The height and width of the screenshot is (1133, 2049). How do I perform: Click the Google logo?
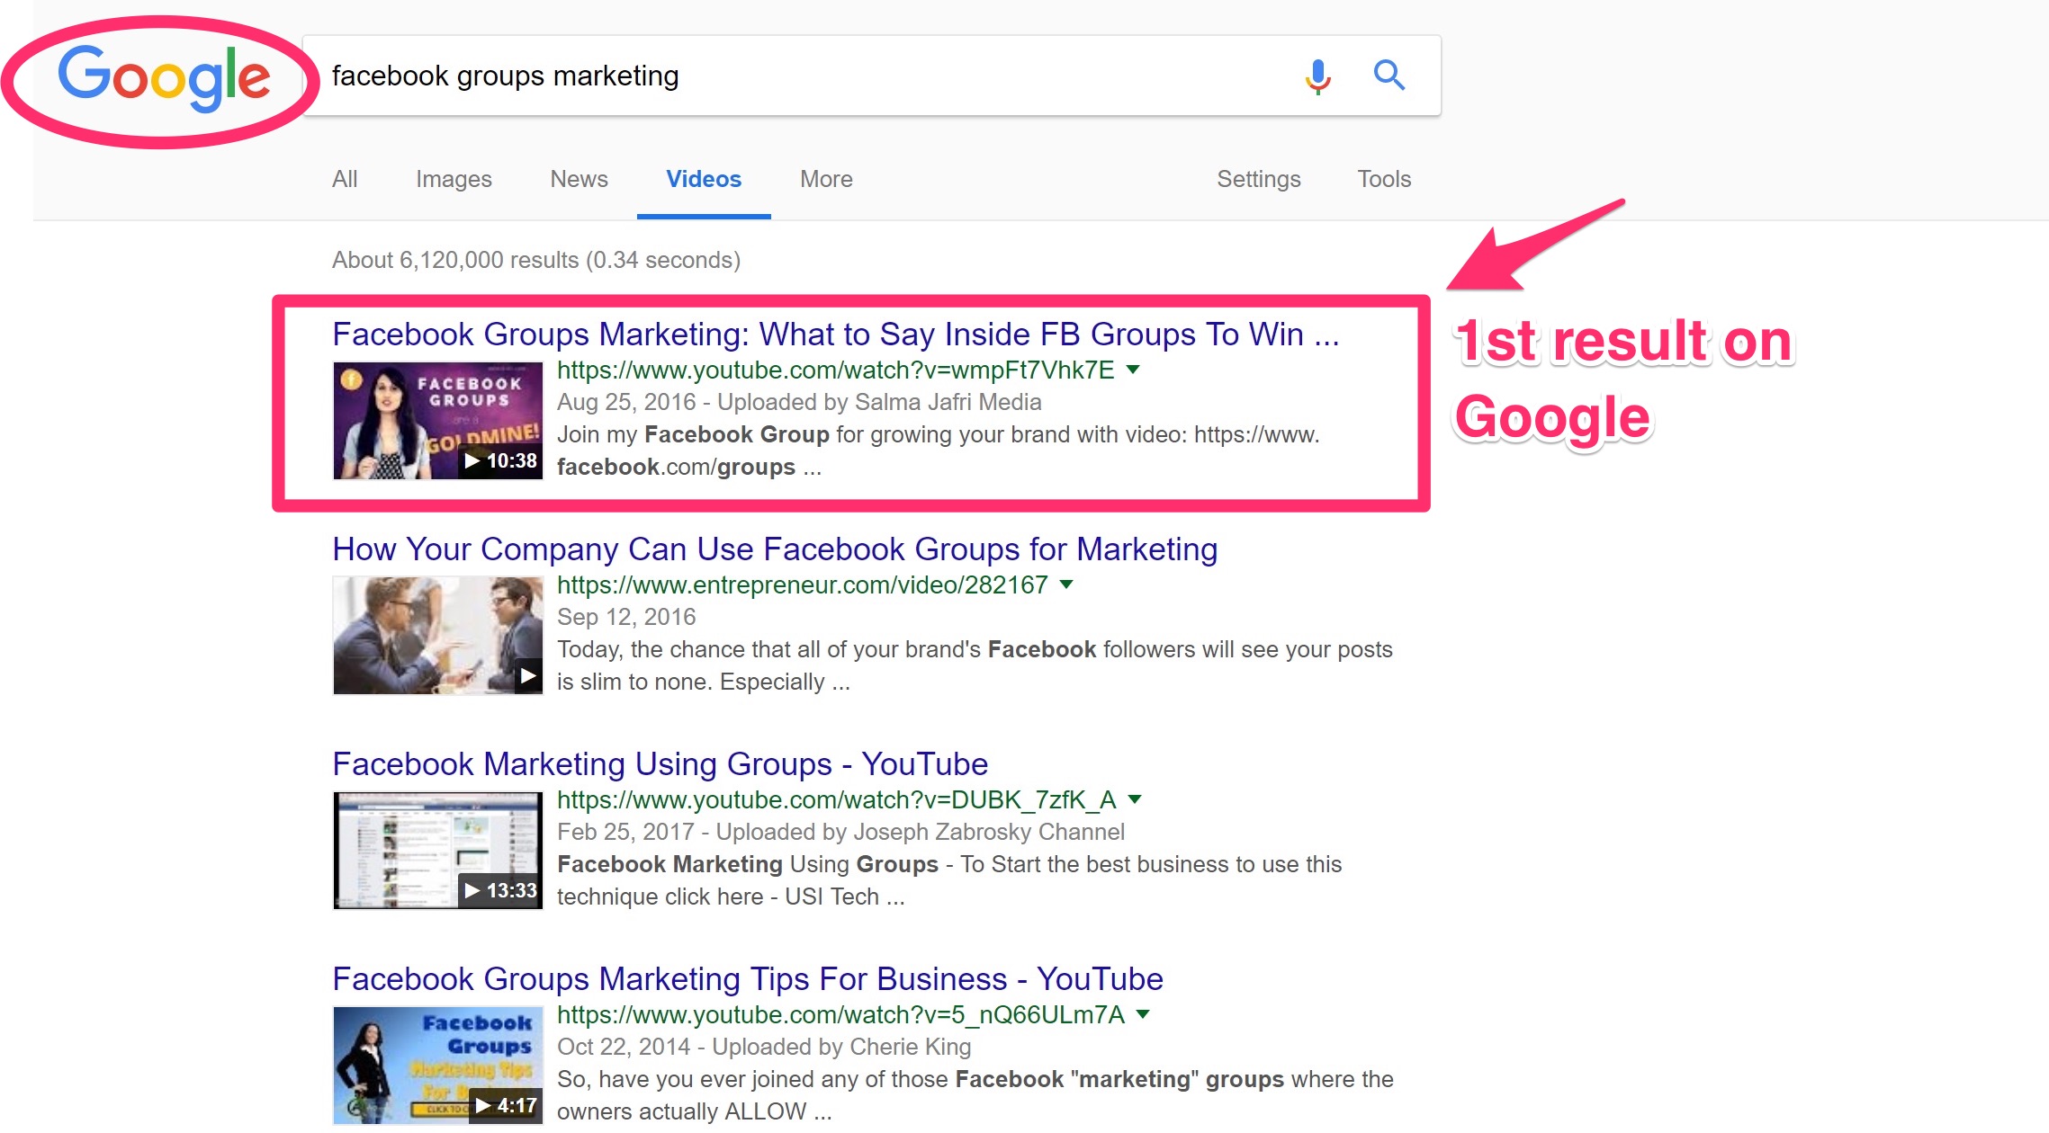coord(164,79)
